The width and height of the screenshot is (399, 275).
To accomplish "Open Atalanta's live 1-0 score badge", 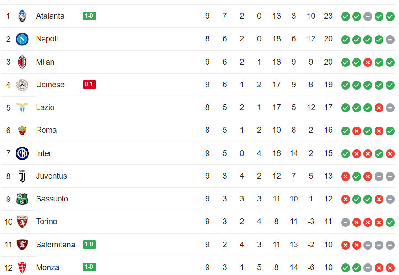I will click(90, 16).
